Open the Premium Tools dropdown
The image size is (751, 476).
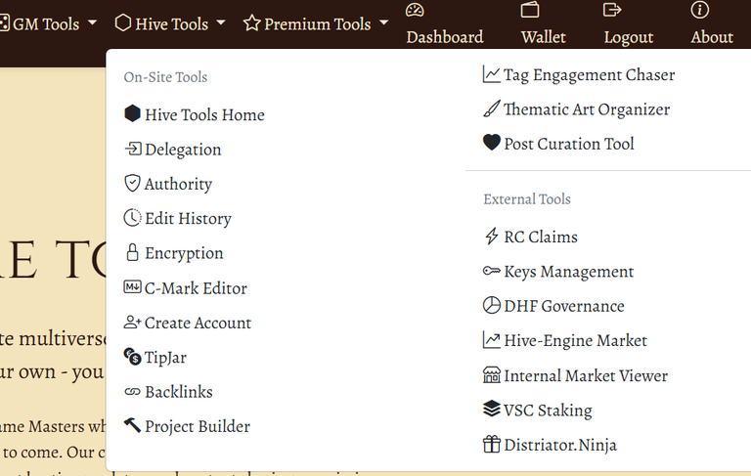[x=316, y=23]
